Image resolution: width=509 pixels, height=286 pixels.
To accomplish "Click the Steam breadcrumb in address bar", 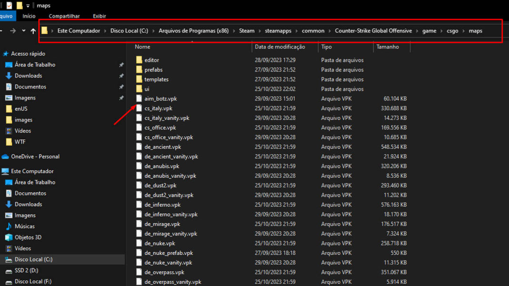I will pos(247,31).
